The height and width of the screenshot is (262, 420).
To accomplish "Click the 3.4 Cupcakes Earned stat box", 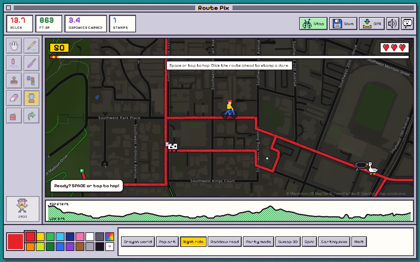I will point(86,24).
